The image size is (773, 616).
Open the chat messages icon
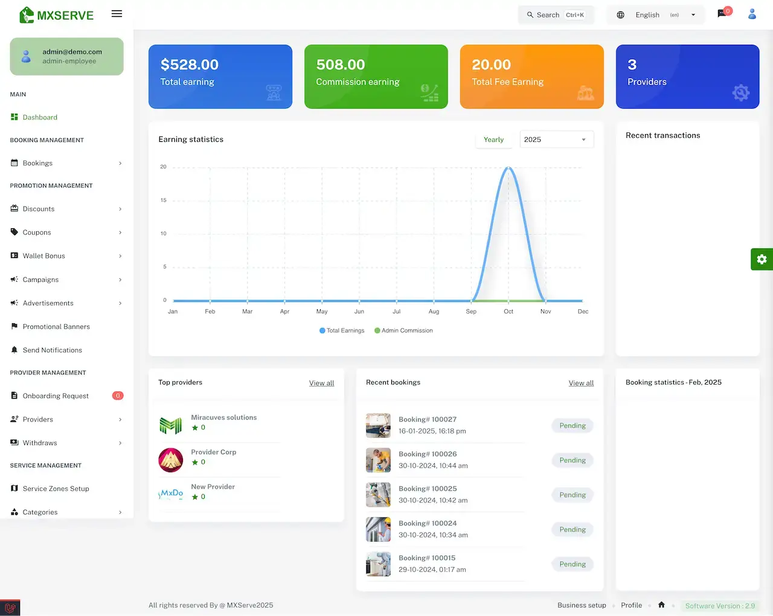point(722,14)
